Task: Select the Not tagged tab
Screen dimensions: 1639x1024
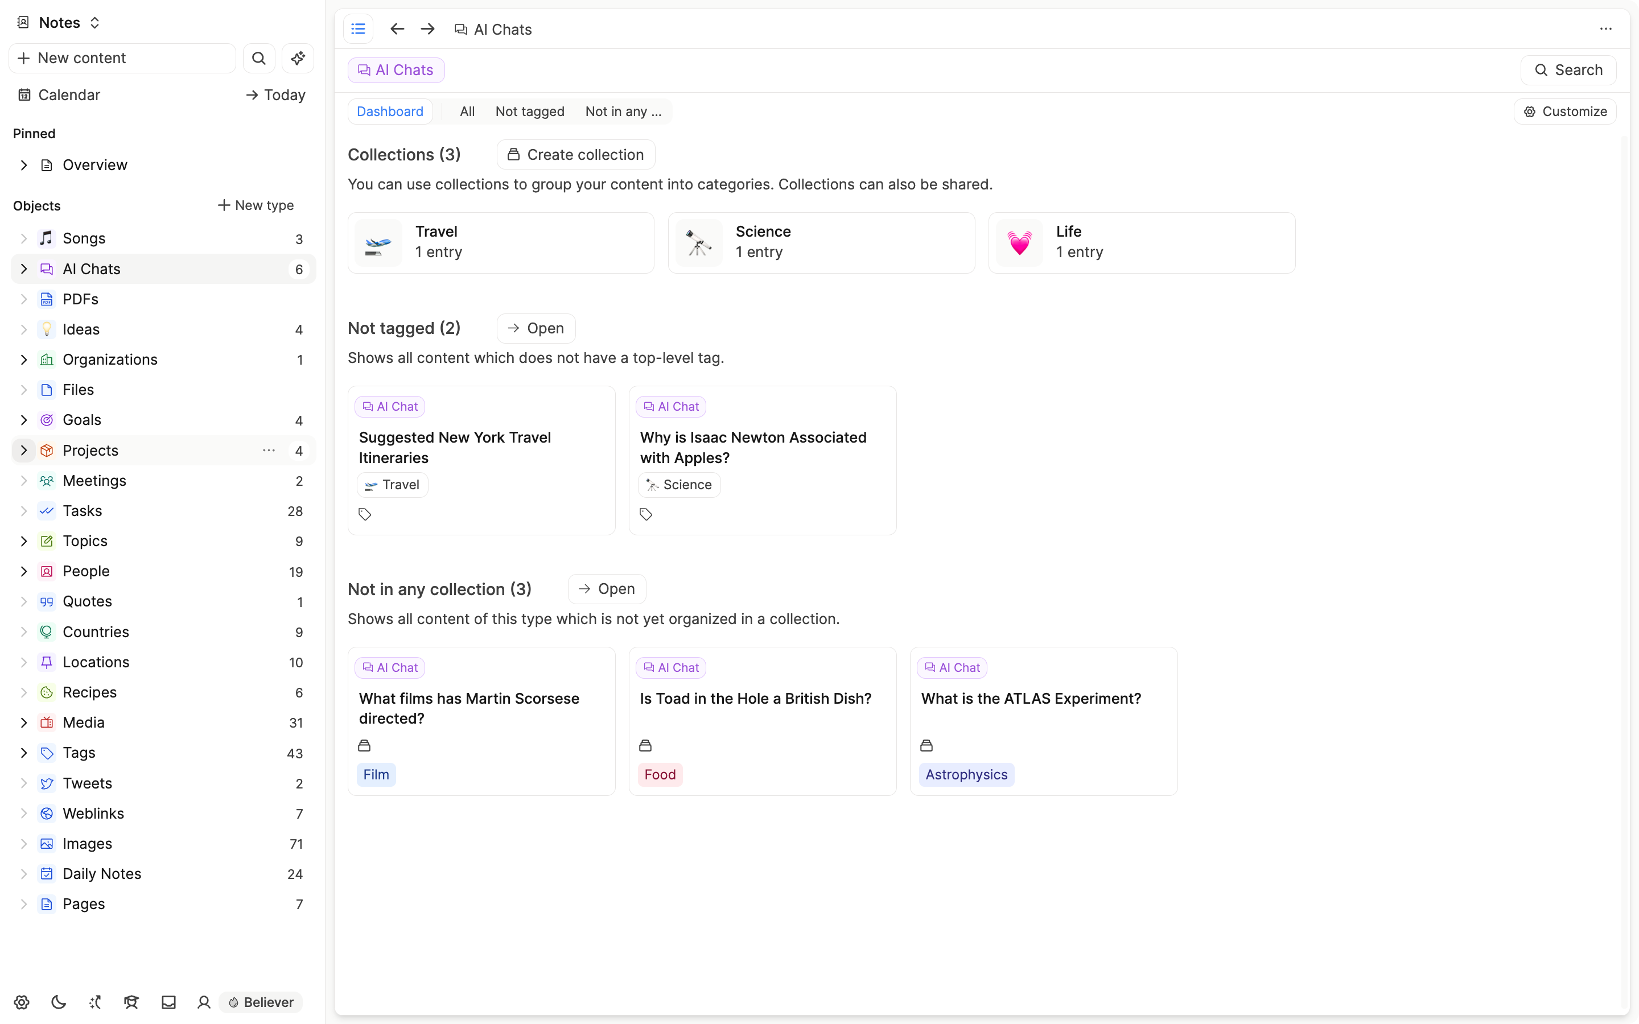Action: [x=529, y=111]
